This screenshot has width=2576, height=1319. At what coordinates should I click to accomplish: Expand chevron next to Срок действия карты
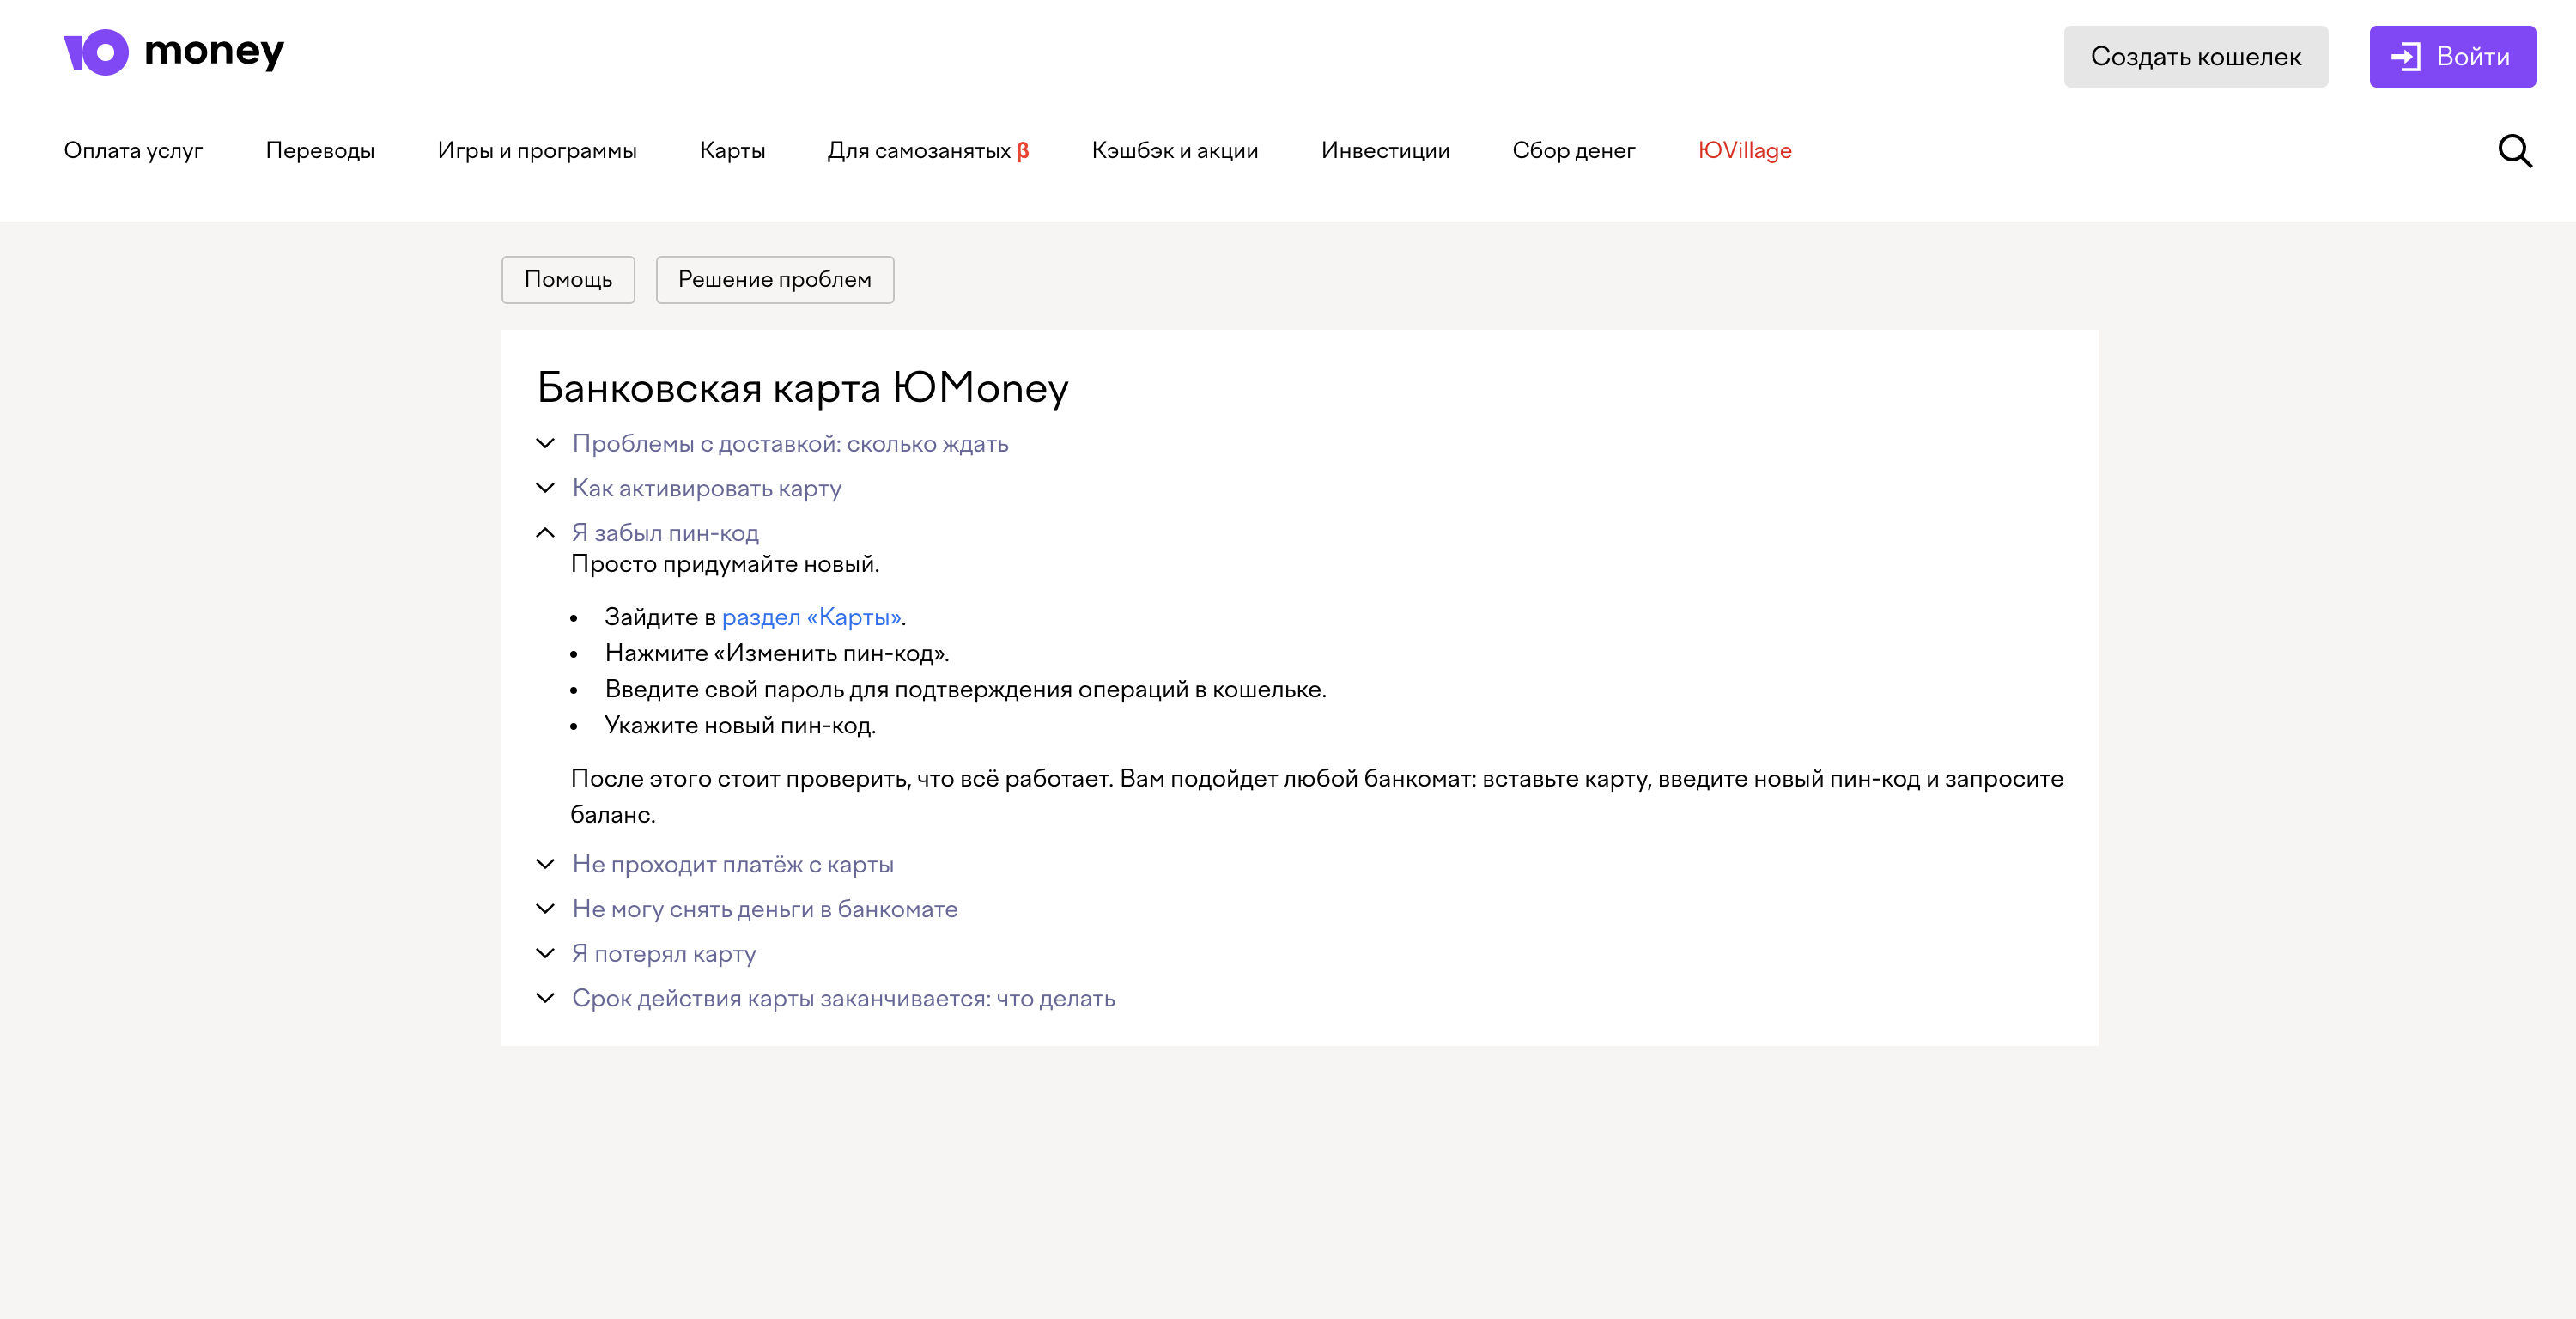[x=545, y=998]
